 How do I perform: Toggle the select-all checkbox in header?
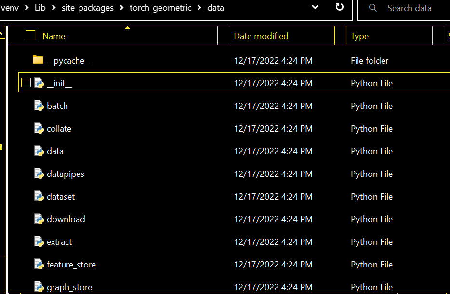(x=30, y=35)
